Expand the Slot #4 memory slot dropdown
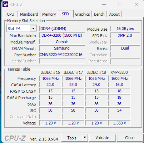The height and width of the screenshot is (143, 144). pos(33,29)
